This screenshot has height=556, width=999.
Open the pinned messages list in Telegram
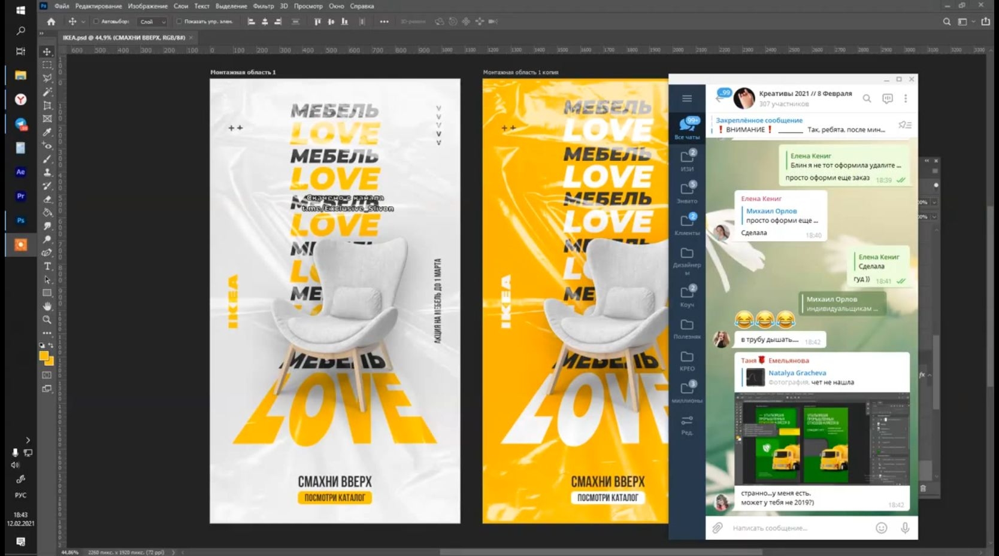point(904,124)
